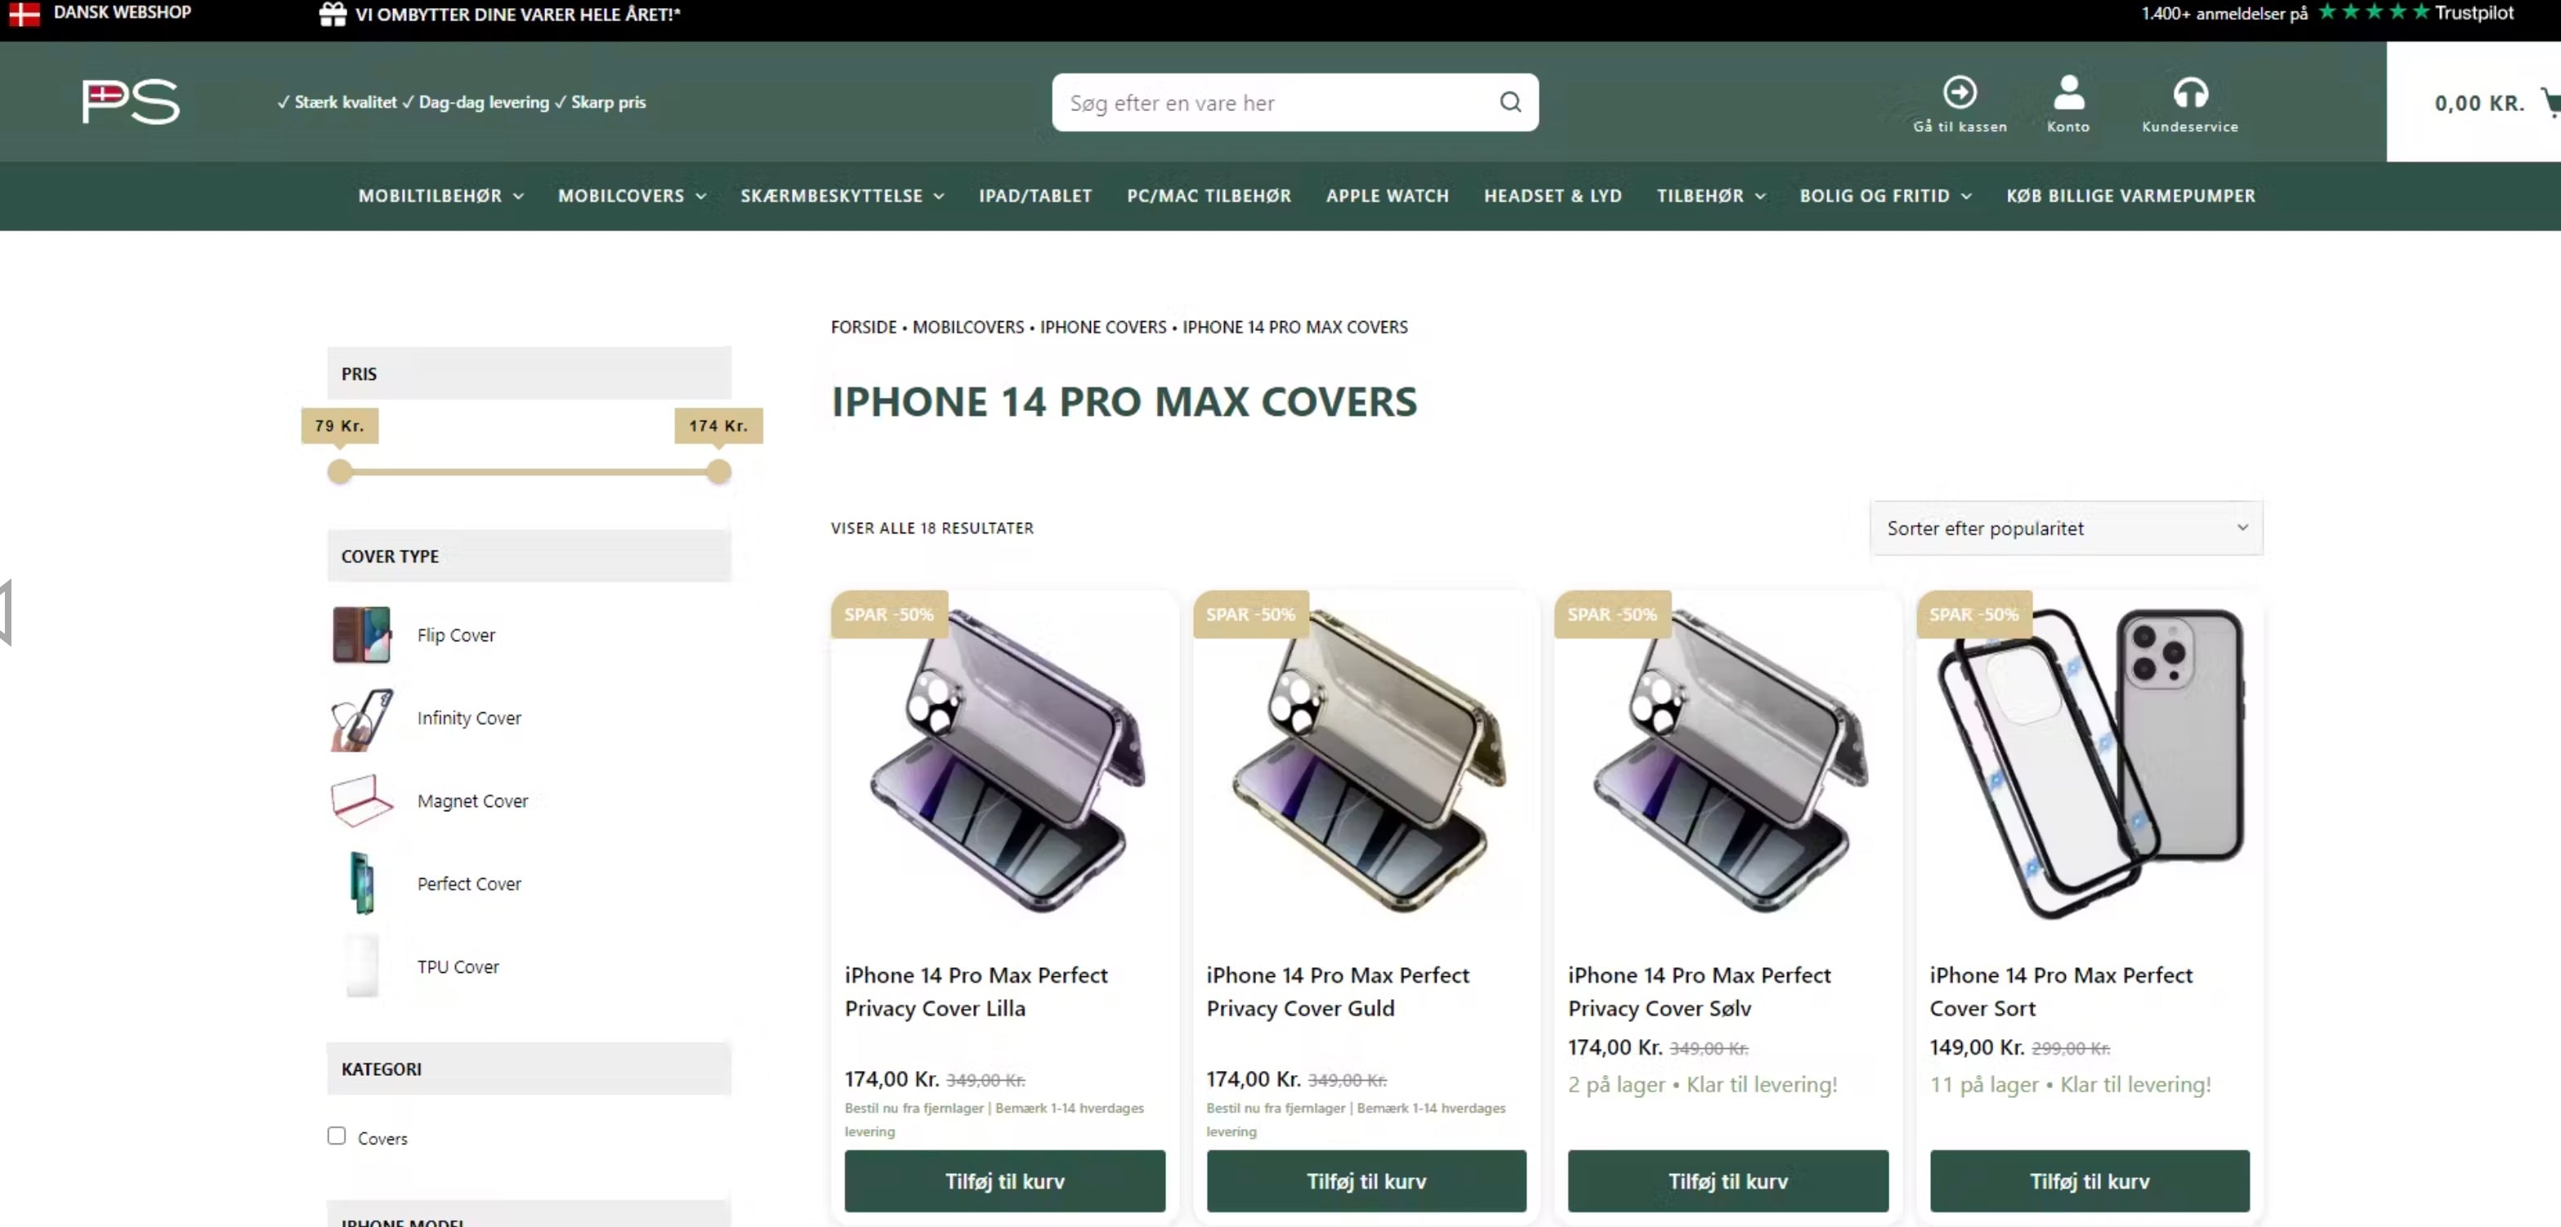Click the search magnifier icon
2561x1227 pixels.
tap(1509, 102)
